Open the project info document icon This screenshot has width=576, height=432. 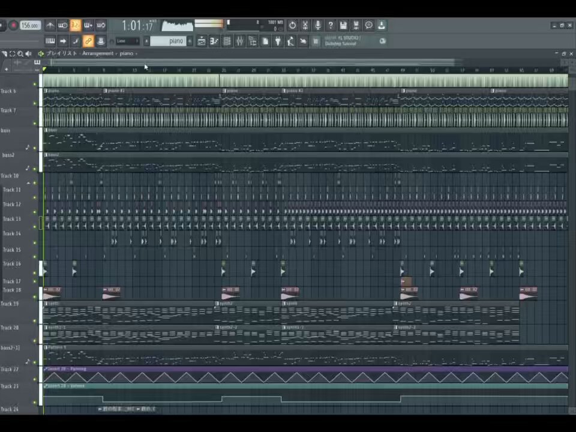coord(265,41)
